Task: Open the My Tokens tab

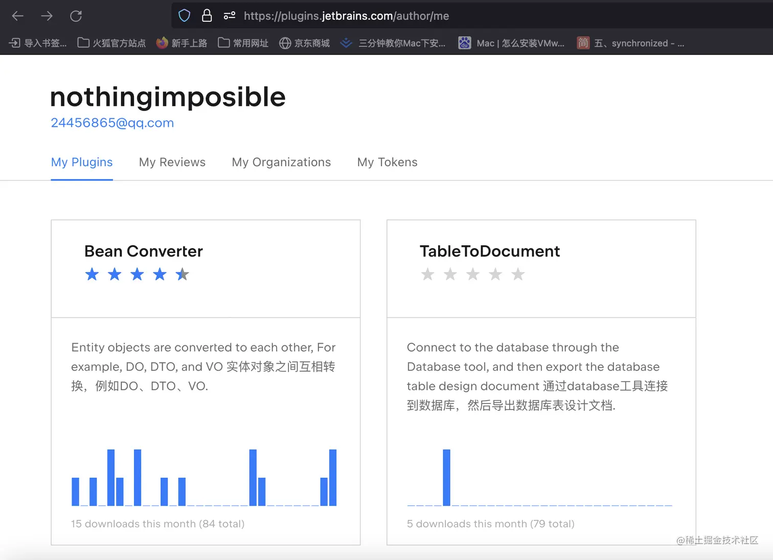Action: tap(388, 162)
